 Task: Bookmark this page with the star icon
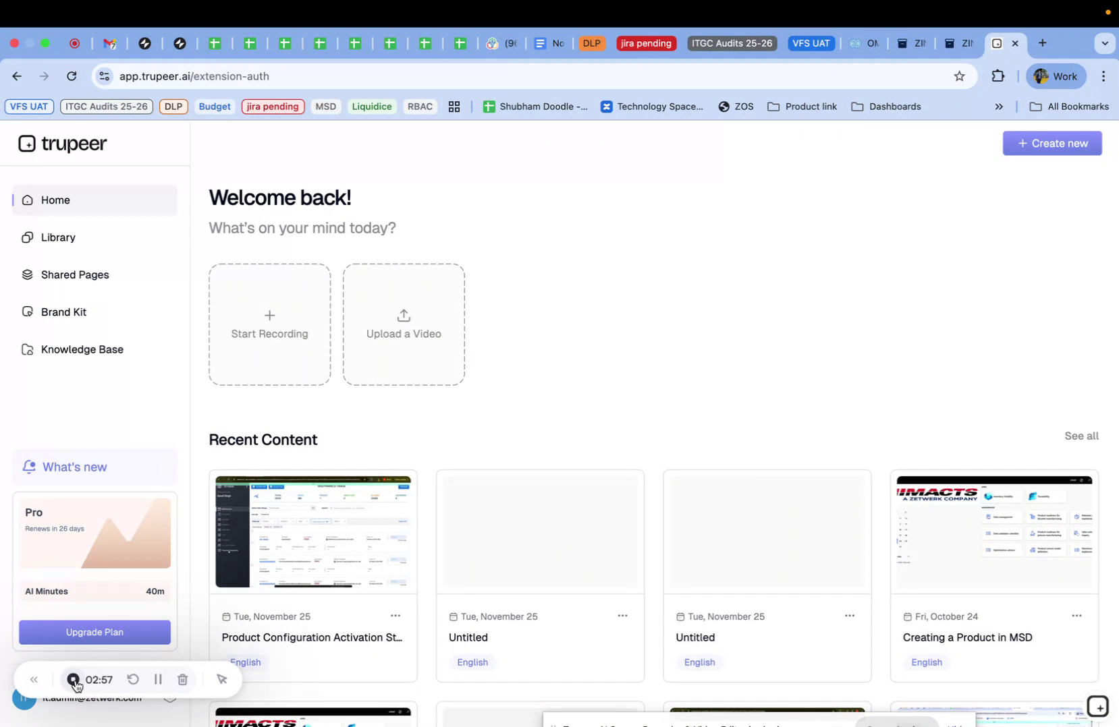pos(959,76)
